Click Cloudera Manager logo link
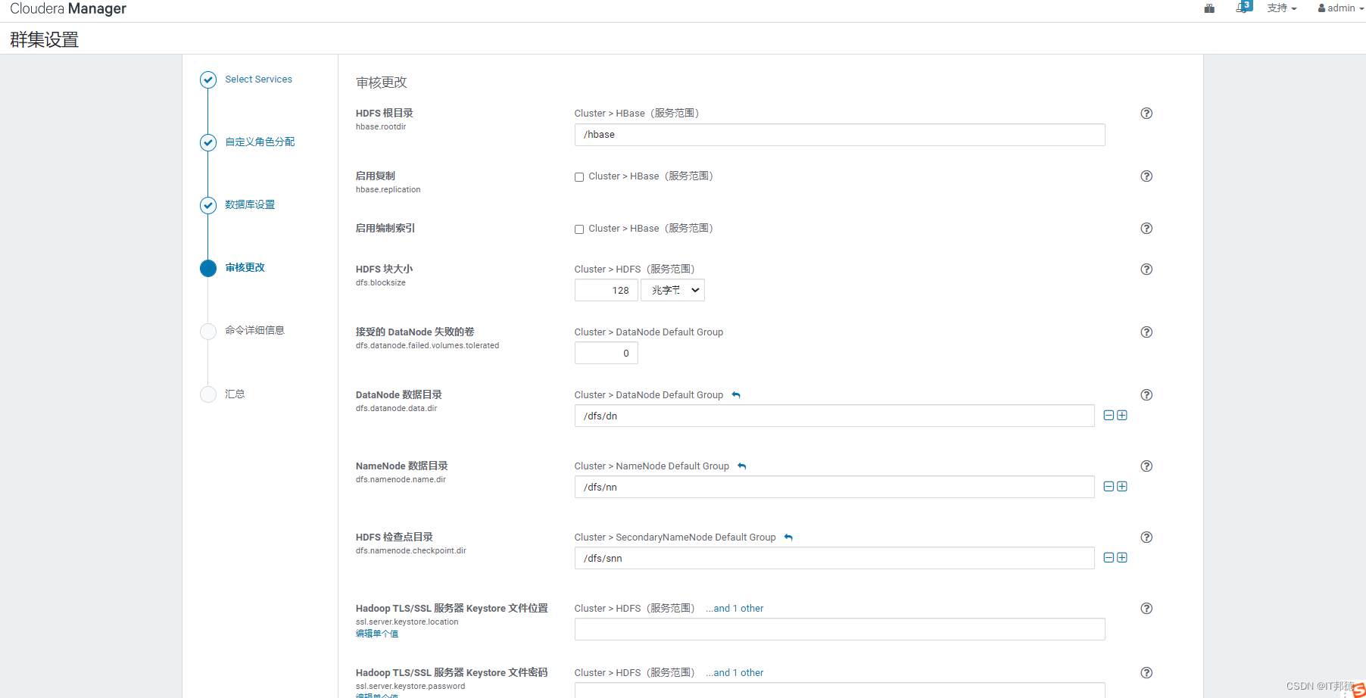The image size is (1366, 698). click(x=68, y=9)
